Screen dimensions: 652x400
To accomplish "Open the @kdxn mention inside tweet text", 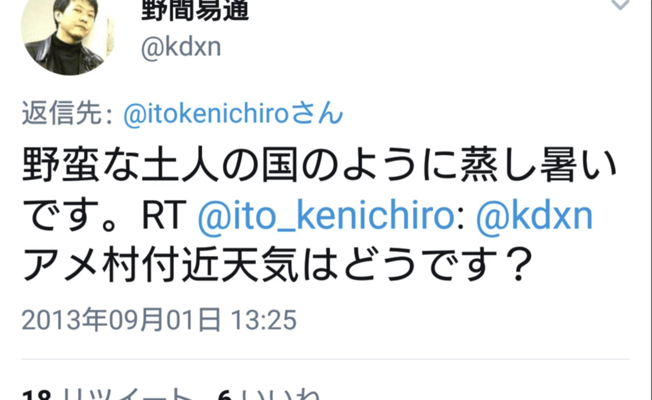I will 534,218.
